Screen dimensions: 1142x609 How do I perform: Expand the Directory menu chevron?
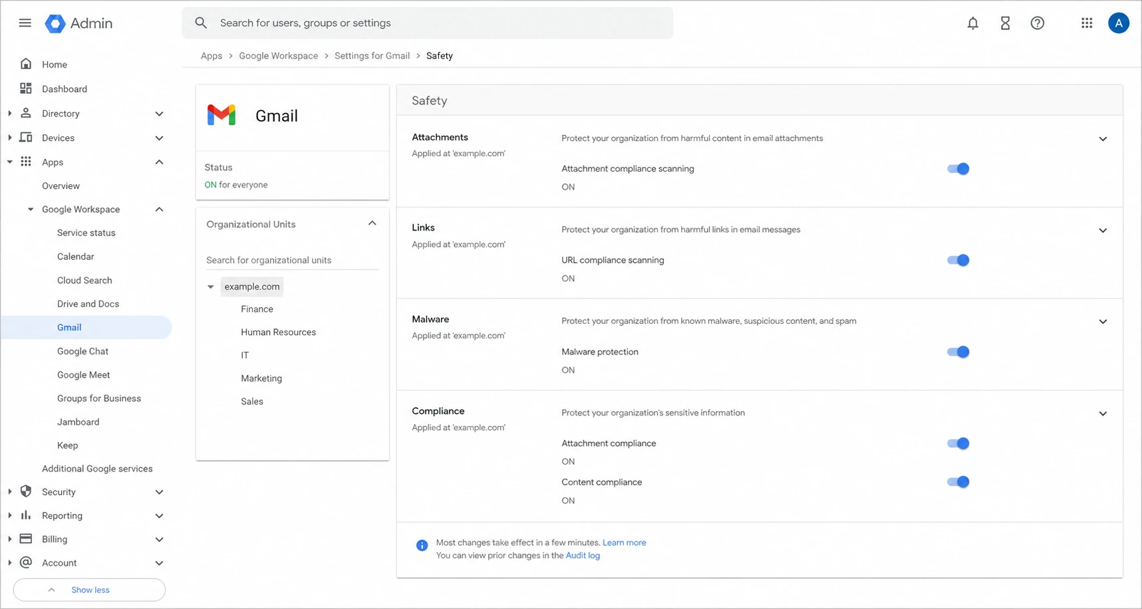[x=159, y=114]
